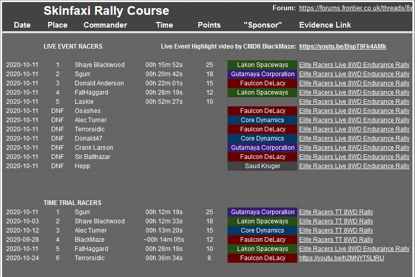Click the Time column header
The height and width of the screenshot is (277, 415).
(164, 25)
